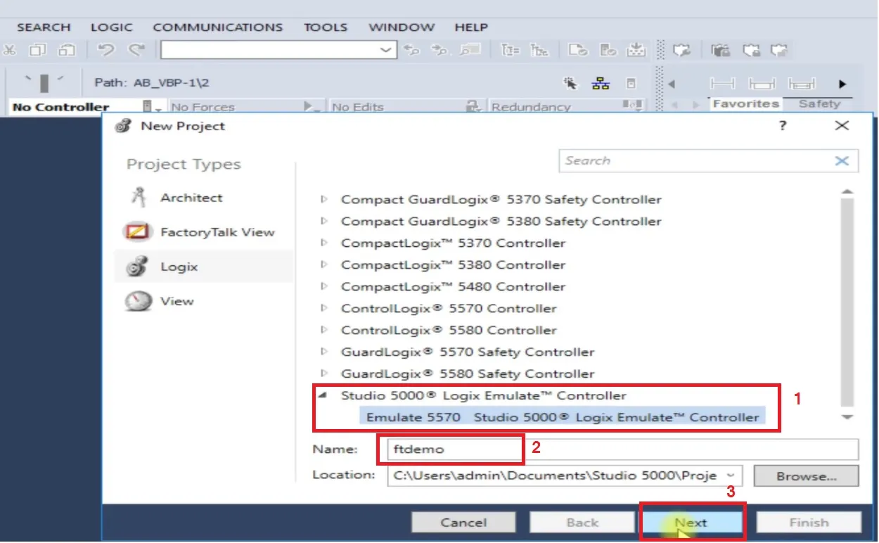Viewport: 879px width, 543px height.
Task: Click the Cut scissors icon
Action: click(x=9, y=50)
